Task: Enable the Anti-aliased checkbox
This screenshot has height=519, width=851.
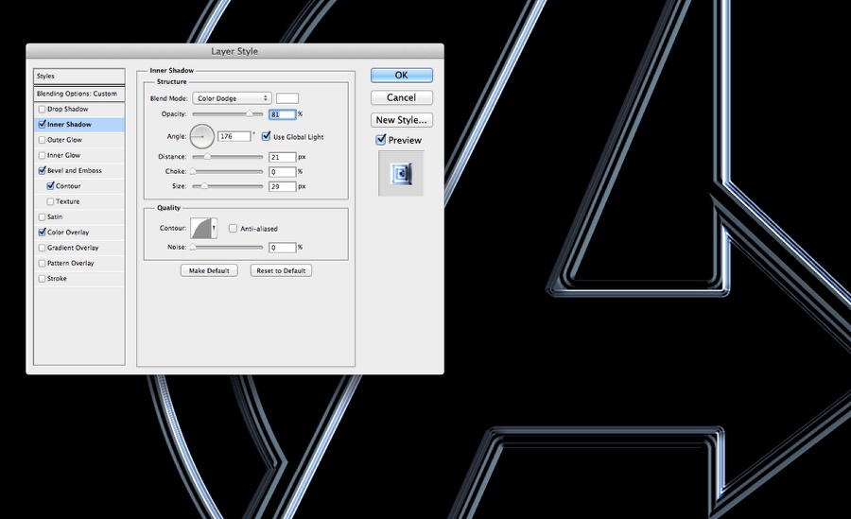Action: (x=233, y=228)
